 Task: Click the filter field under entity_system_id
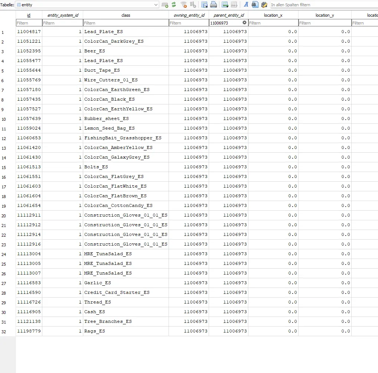[x=62, y=23]
